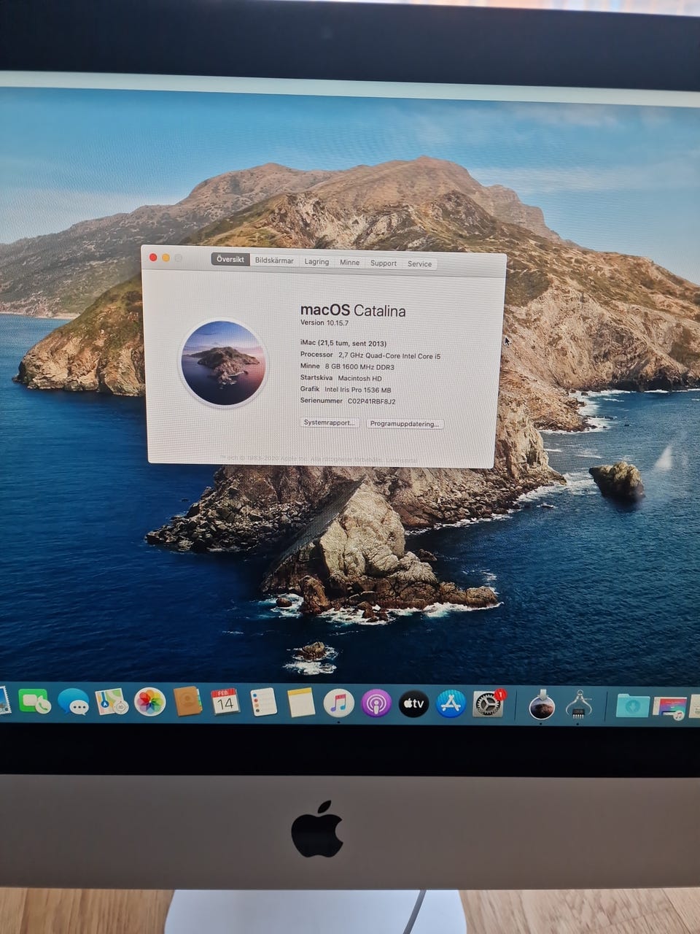The image size is (700, 934).
Task: Open the Notes app in dock
Action: (x=300, y=703)
